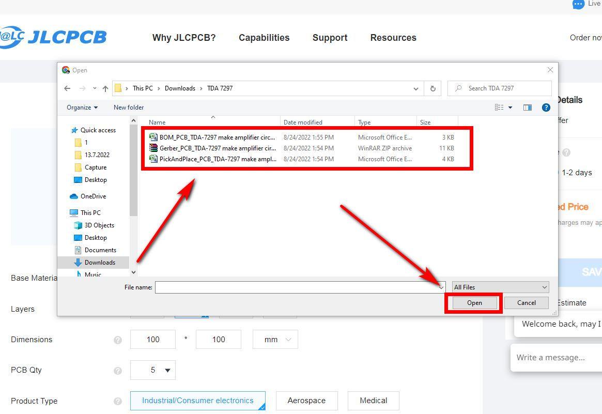This screenshot has width=602, height=414.
Task: Click Excel icon of PickAndPlace file
Action: coord(153,159)
